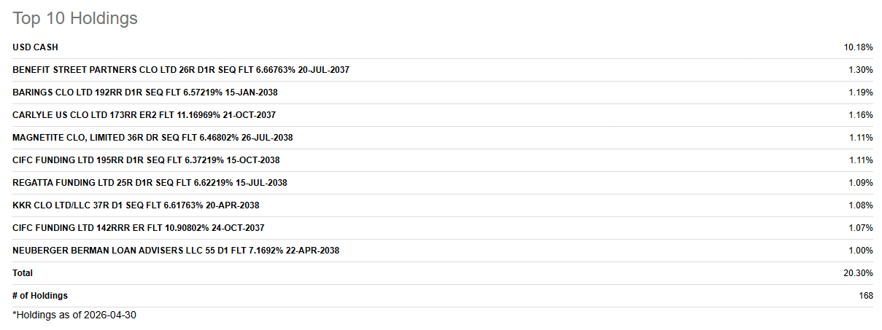
Task: Select the 20.30% total percentage
Action: point(859,273)
